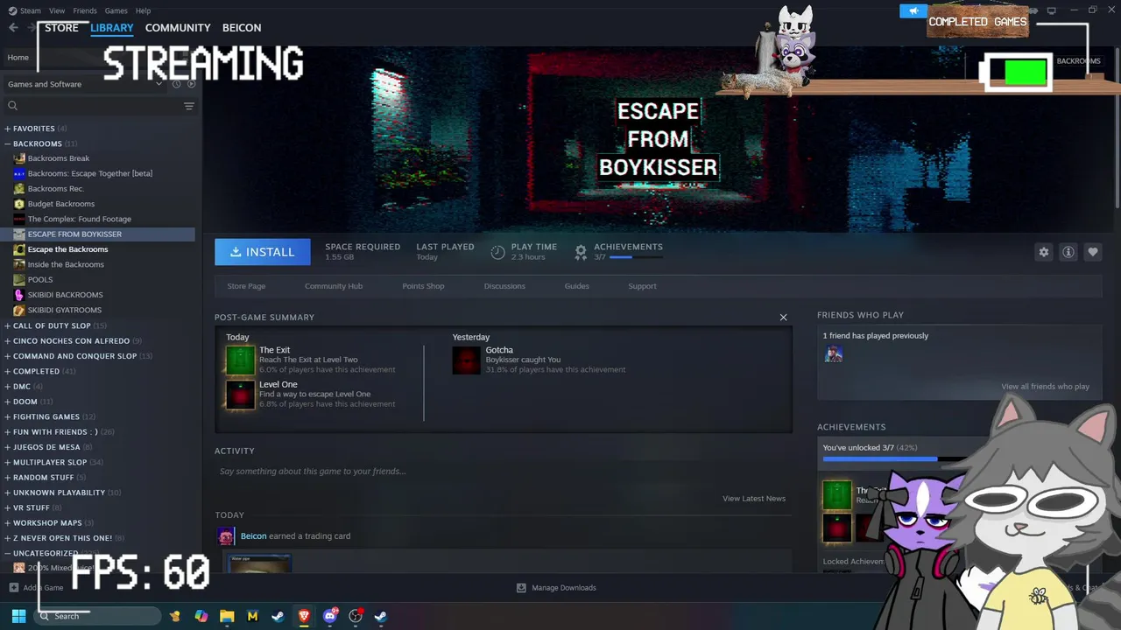Screen dimensions: 1121x630
Task: Click the play time clock icon
Action: 497,252
